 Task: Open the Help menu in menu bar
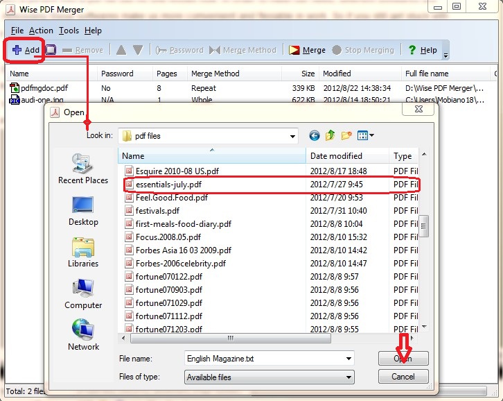[x=93, y=31]
